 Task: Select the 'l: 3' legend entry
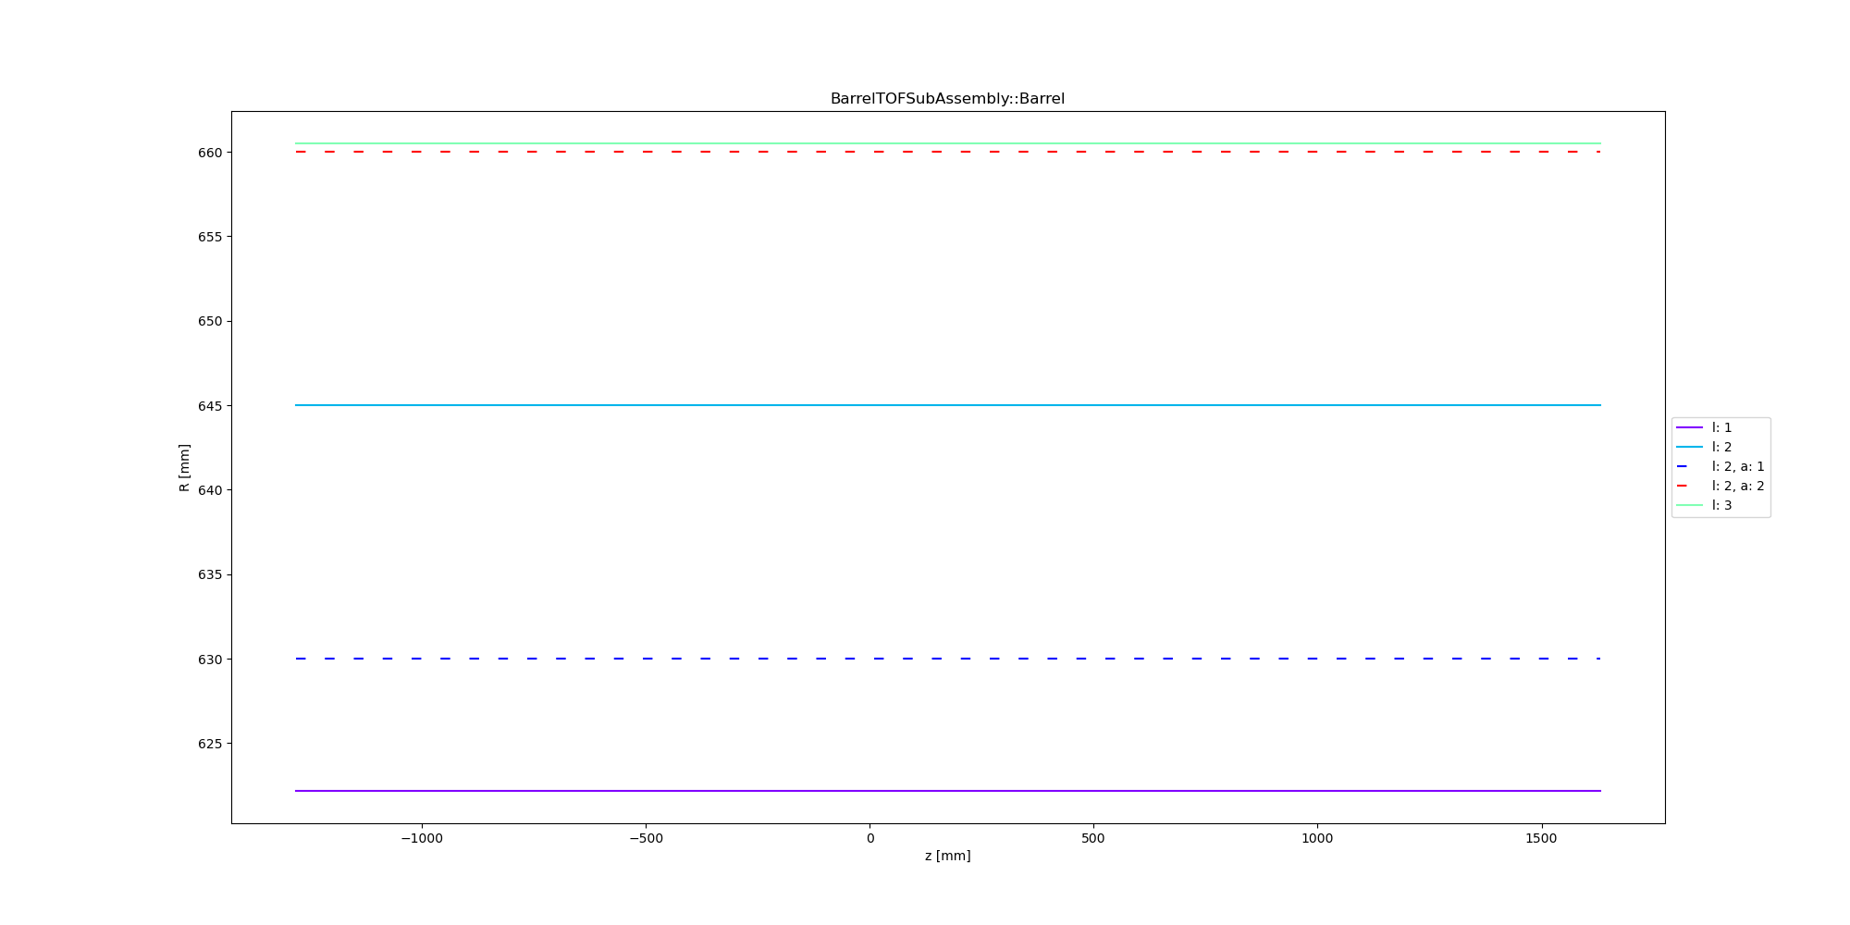click(1720, 505)
